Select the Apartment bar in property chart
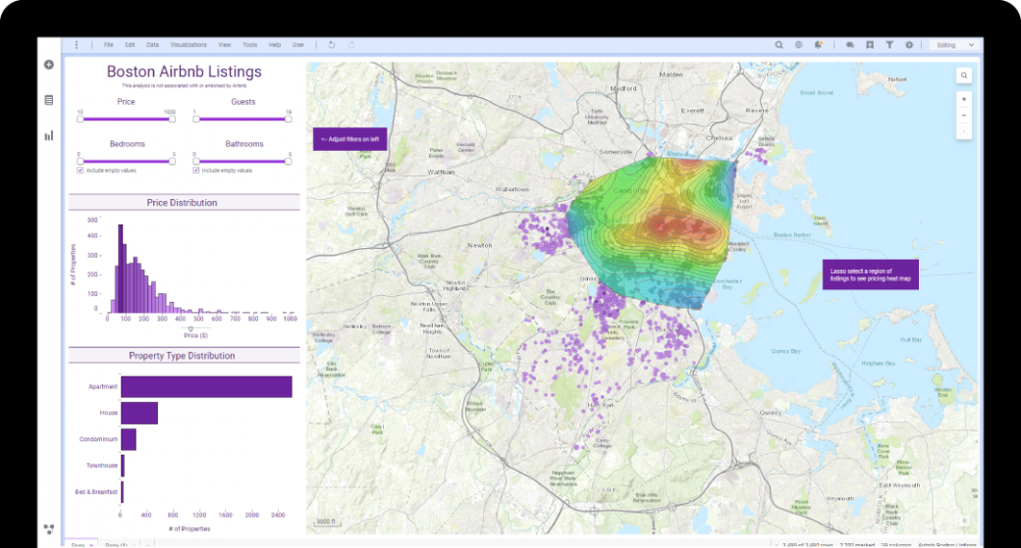 pyautogui.click(x=206, y=387)
